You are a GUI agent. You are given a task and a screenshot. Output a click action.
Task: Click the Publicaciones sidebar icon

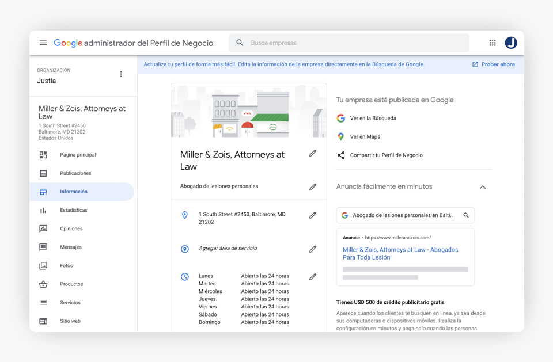pos(43,173)
